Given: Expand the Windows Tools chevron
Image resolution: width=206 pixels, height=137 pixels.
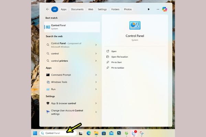Looking at the screenshot, I should pyautogui.click(x=96, y=82).
